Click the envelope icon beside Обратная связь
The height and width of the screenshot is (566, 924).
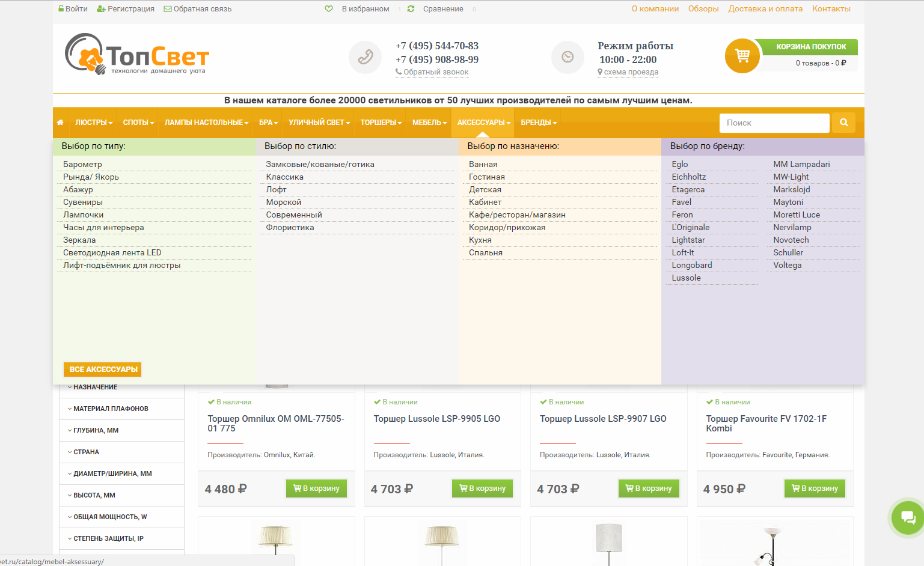pos(168,9)
